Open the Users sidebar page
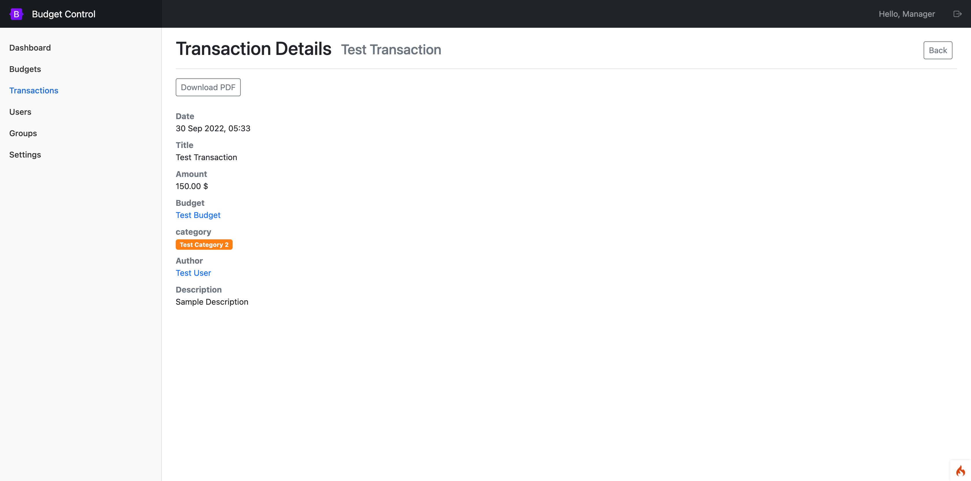The image size is (971, 481). click(x=20, y=112)
